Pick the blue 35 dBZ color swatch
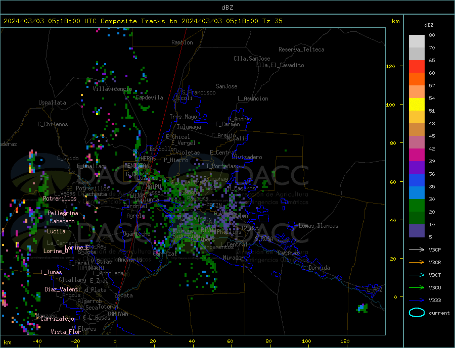The width and height of the screenshot is (455, 348). pos(417,180)
